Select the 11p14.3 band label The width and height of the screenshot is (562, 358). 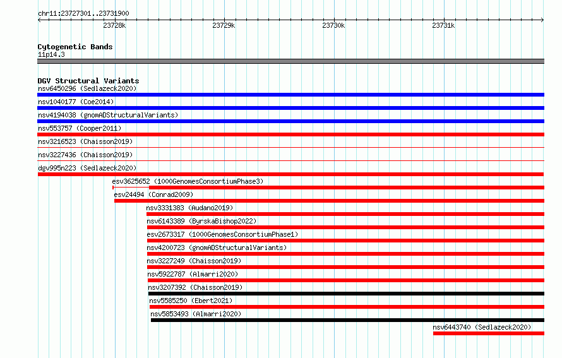coord(51,54)
